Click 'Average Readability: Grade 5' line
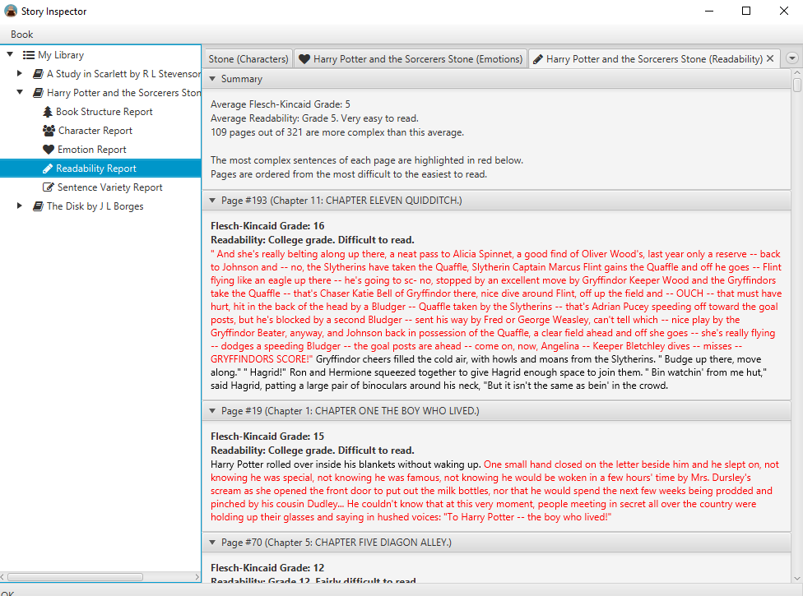The image size is (803, 596). [314, 118]
